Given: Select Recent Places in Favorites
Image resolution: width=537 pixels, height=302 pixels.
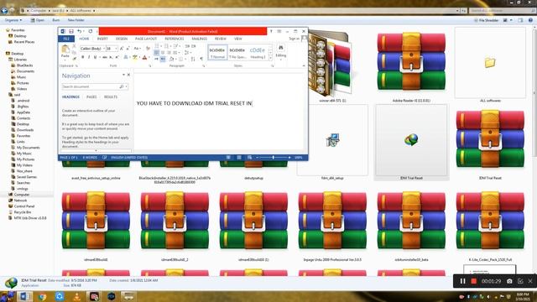Looking at the screenshot, I should 24,42.
